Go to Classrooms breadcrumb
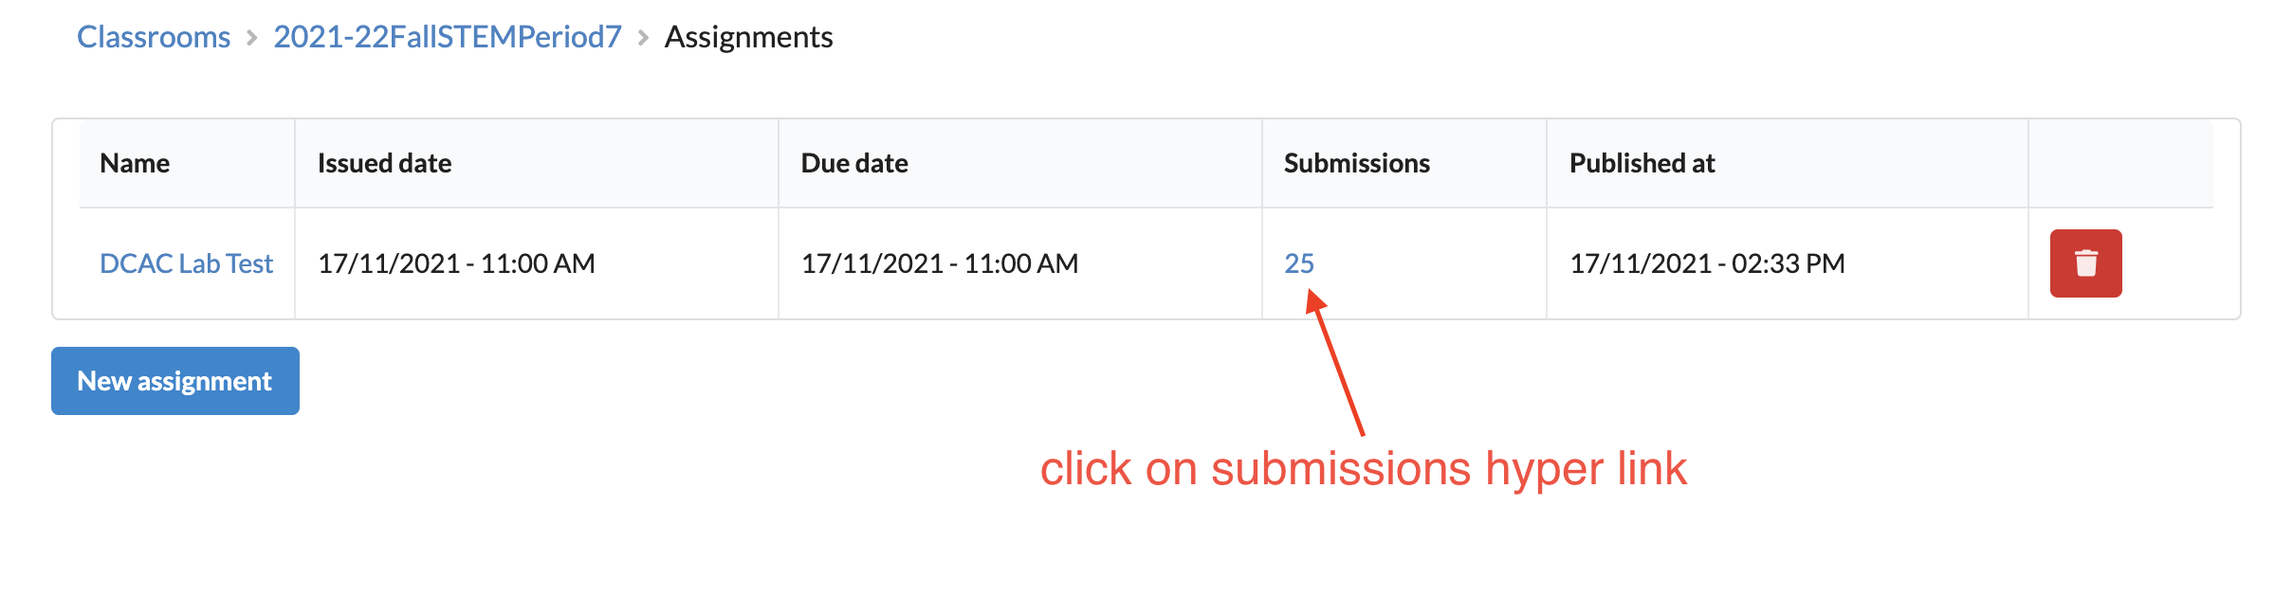 (x=154, y=37)
